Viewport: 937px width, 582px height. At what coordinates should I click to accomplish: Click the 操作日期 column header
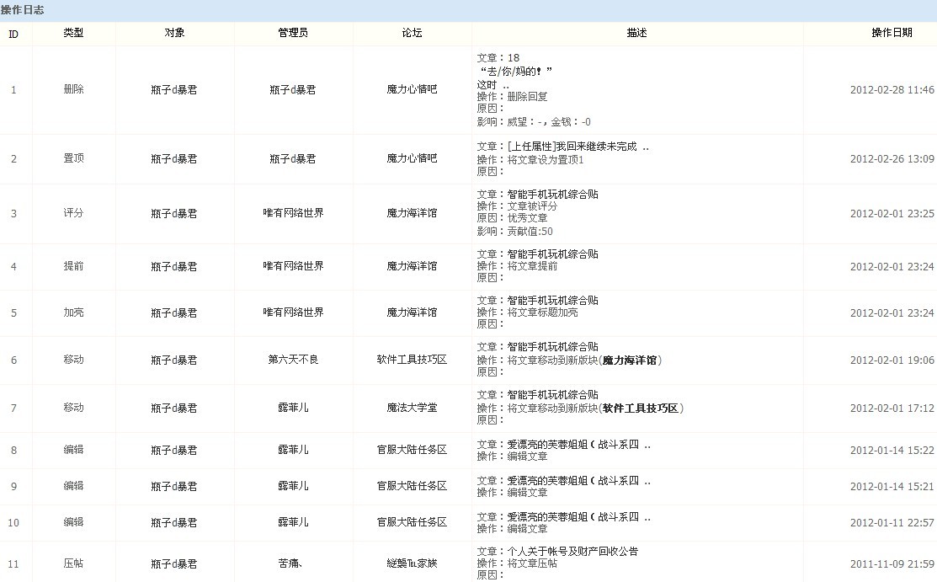(x=892, y=33)
